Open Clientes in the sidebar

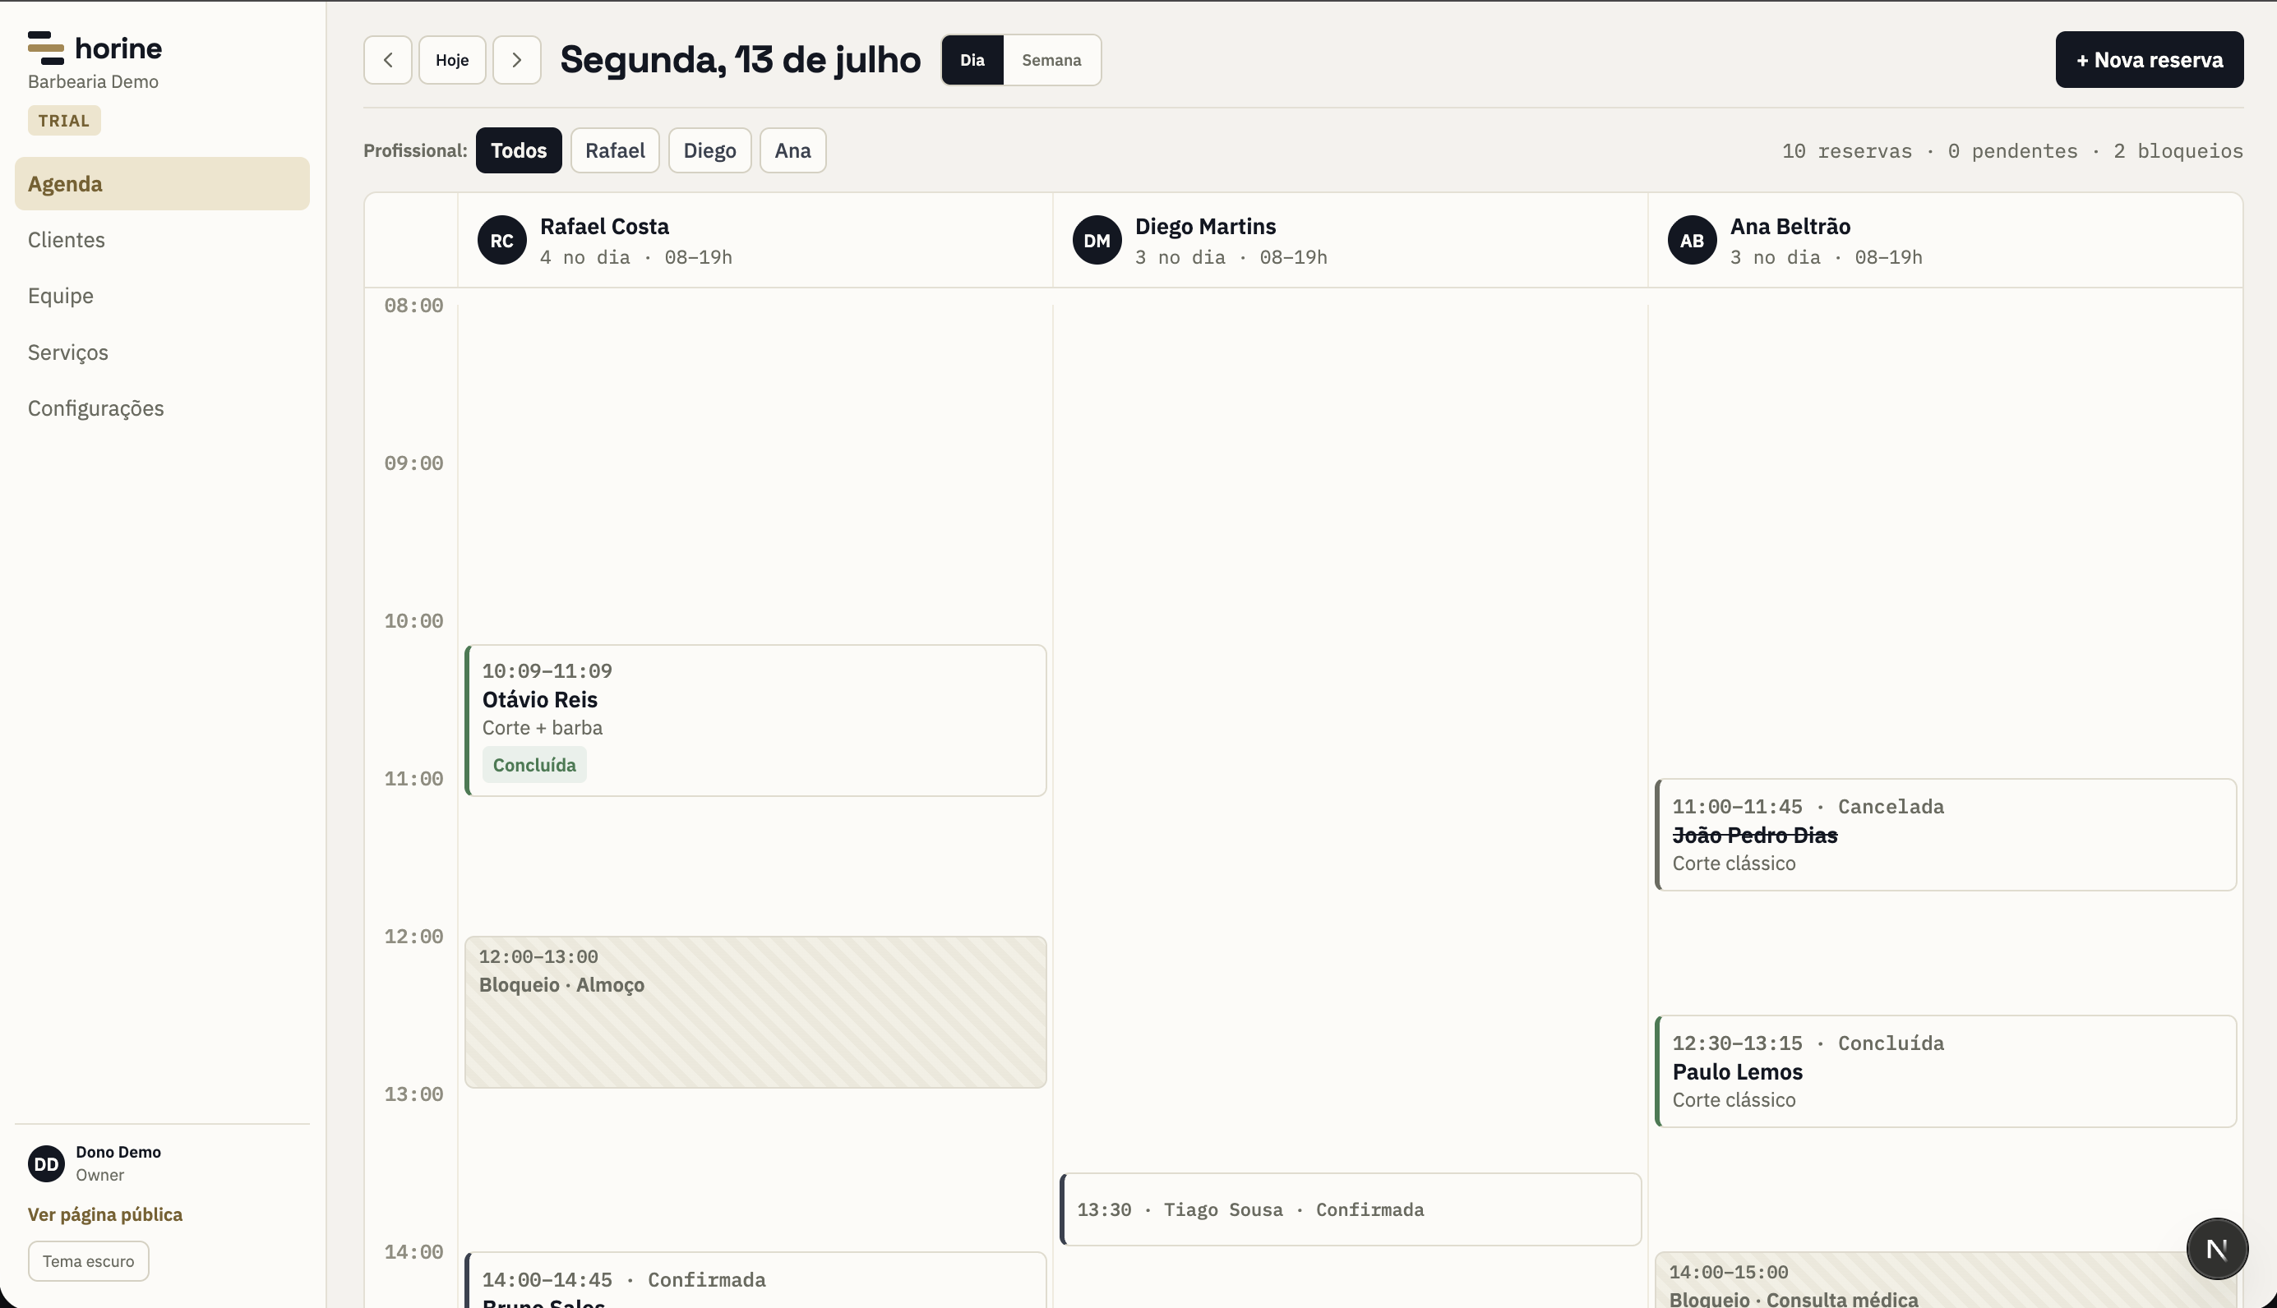click(x=162, y=240)
